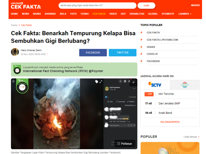Advance image with the next arrow chevron
Viewport: 206px width, 154px height.
[100, 114]
